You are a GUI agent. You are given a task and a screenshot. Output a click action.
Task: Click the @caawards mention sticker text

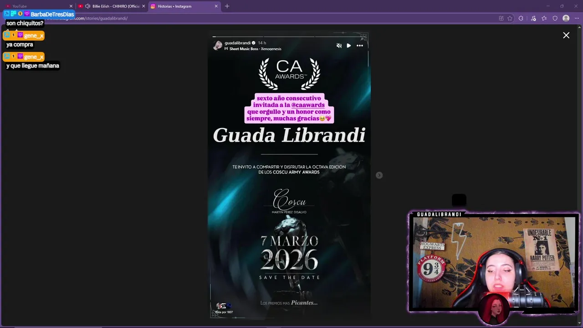[308, 105]
